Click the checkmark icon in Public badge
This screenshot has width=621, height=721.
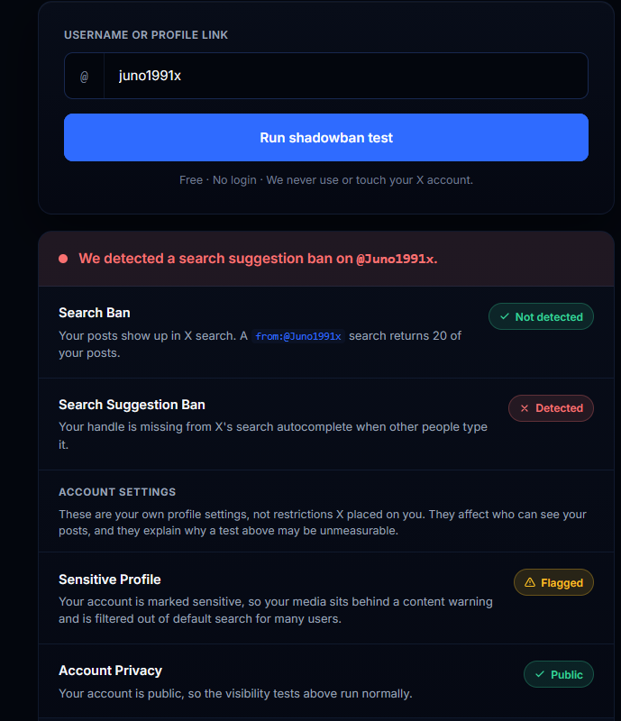pyautogui.click(x=540, y=674)
